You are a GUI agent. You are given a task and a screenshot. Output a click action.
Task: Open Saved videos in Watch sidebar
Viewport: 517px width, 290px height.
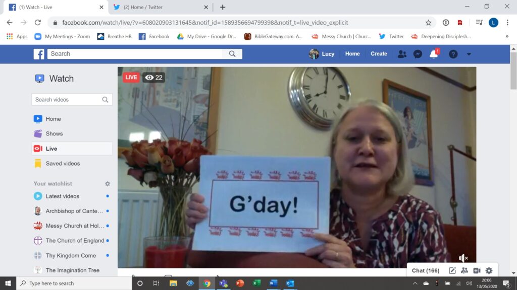pos(63,164)
